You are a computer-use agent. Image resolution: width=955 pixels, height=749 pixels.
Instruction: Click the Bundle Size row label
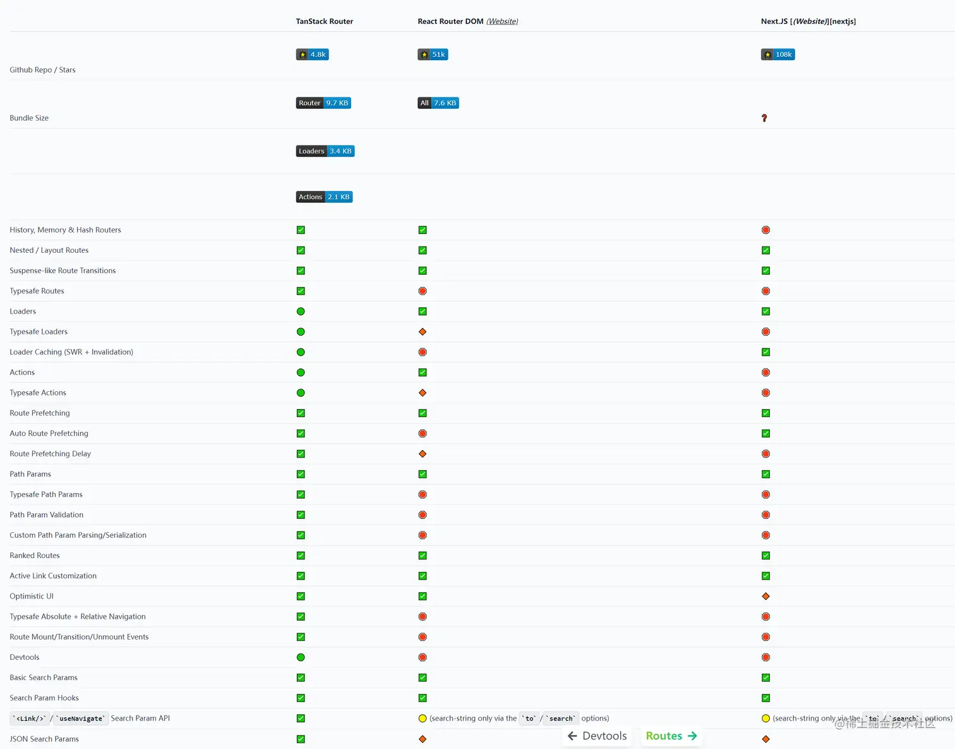click(x=29, y=118)
